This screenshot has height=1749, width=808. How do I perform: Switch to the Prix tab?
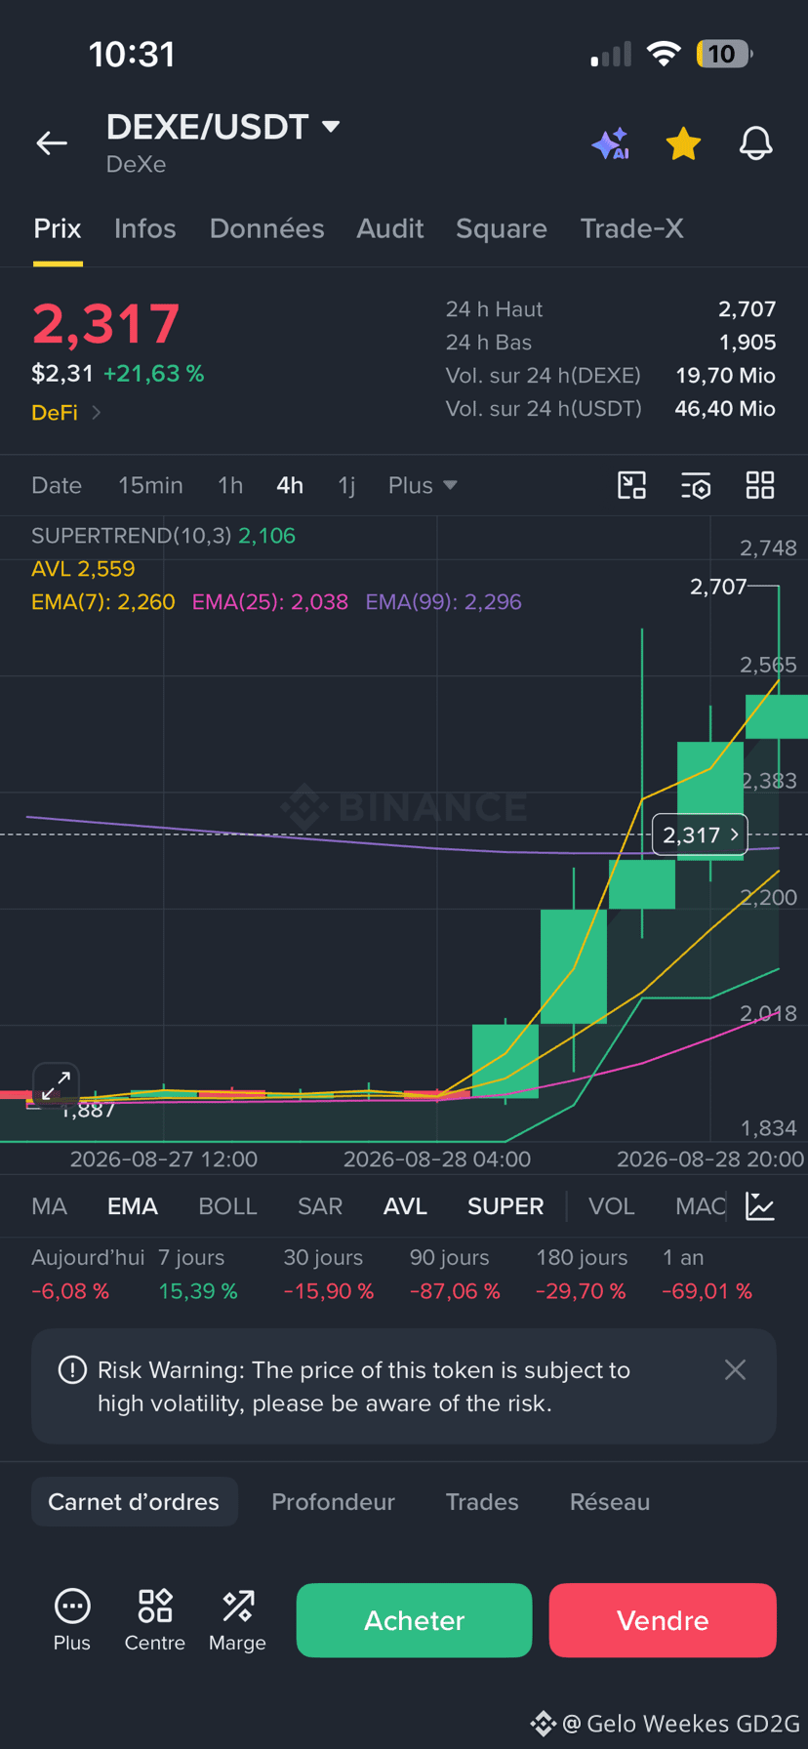pos(58,228)
